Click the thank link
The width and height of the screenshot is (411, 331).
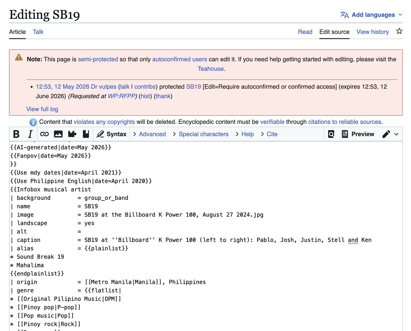pos(163,96)
